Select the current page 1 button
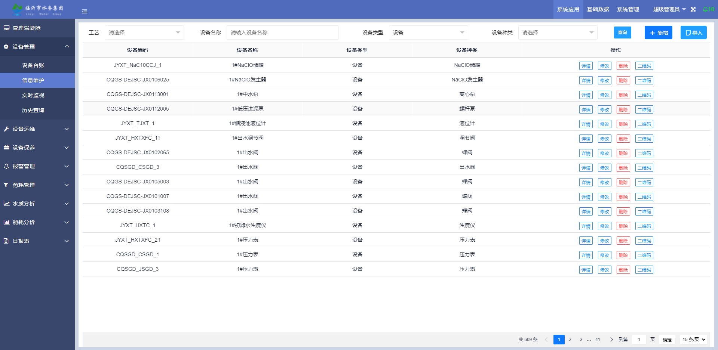Image resolution: width=718 pixels, height=350 pixels. (559, 340)
